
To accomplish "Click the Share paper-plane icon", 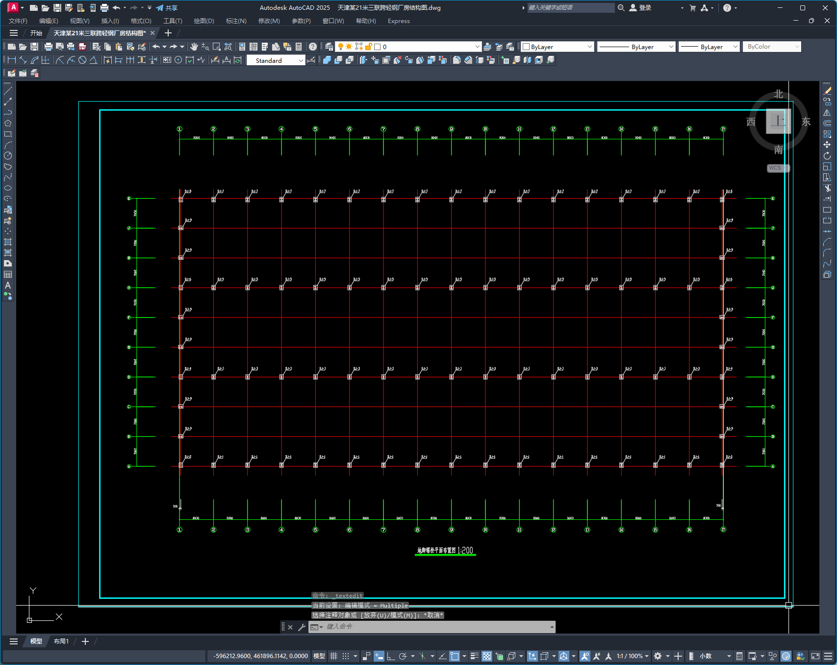I will coord(160,8).
